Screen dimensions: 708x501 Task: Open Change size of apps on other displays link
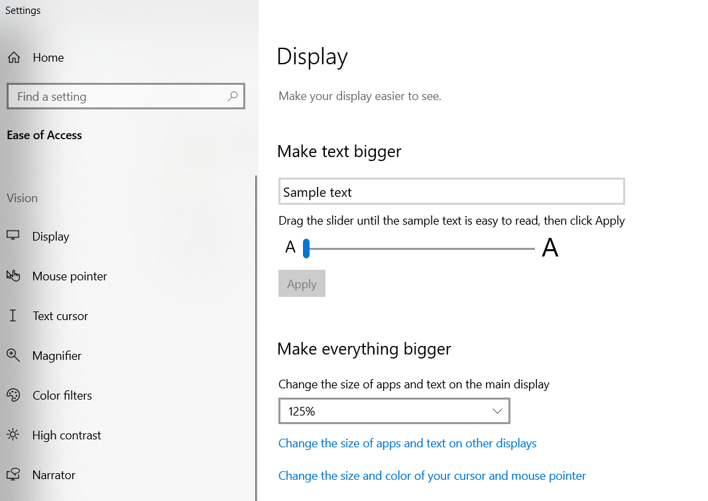[x=407, y=443]
